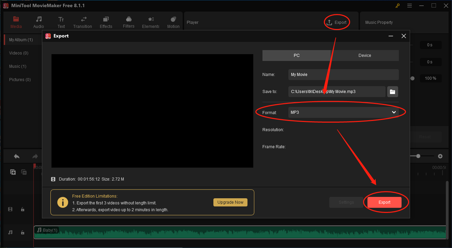Viewport: 452px width, 248px height.
Task: Click the timeline vertical scrollbar
Action: click(x=447, y=210)
